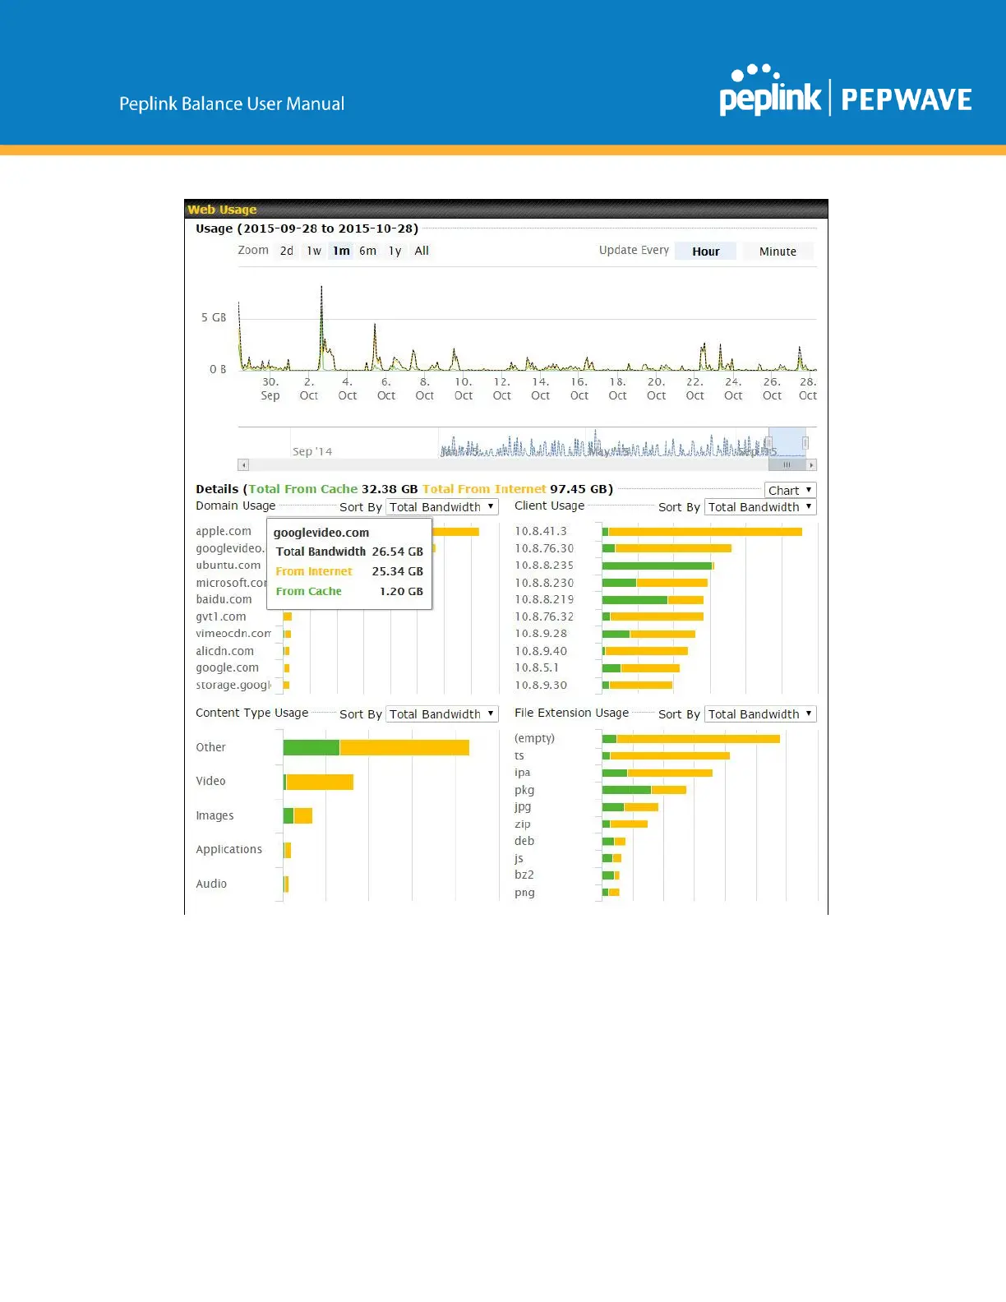Image resolution: width=1006 pixels, height=1302 pixels.
Task: Switch update interval to Minute
Action: 778,252
